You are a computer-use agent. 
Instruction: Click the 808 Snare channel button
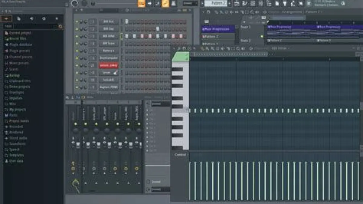point(108,44)
